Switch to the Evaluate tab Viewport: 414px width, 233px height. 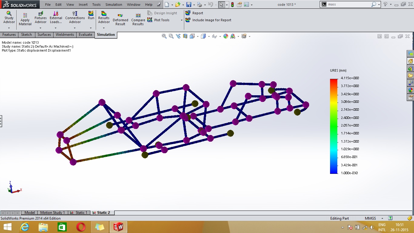(x=85, y=35)
